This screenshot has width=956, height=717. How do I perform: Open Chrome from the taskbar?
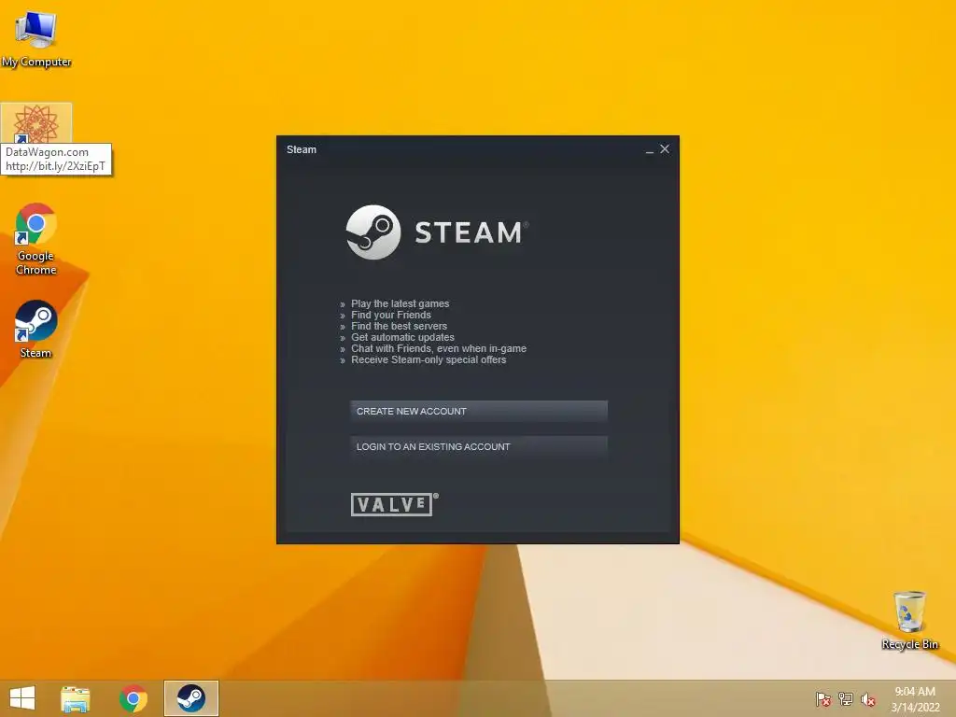[133, 698]
